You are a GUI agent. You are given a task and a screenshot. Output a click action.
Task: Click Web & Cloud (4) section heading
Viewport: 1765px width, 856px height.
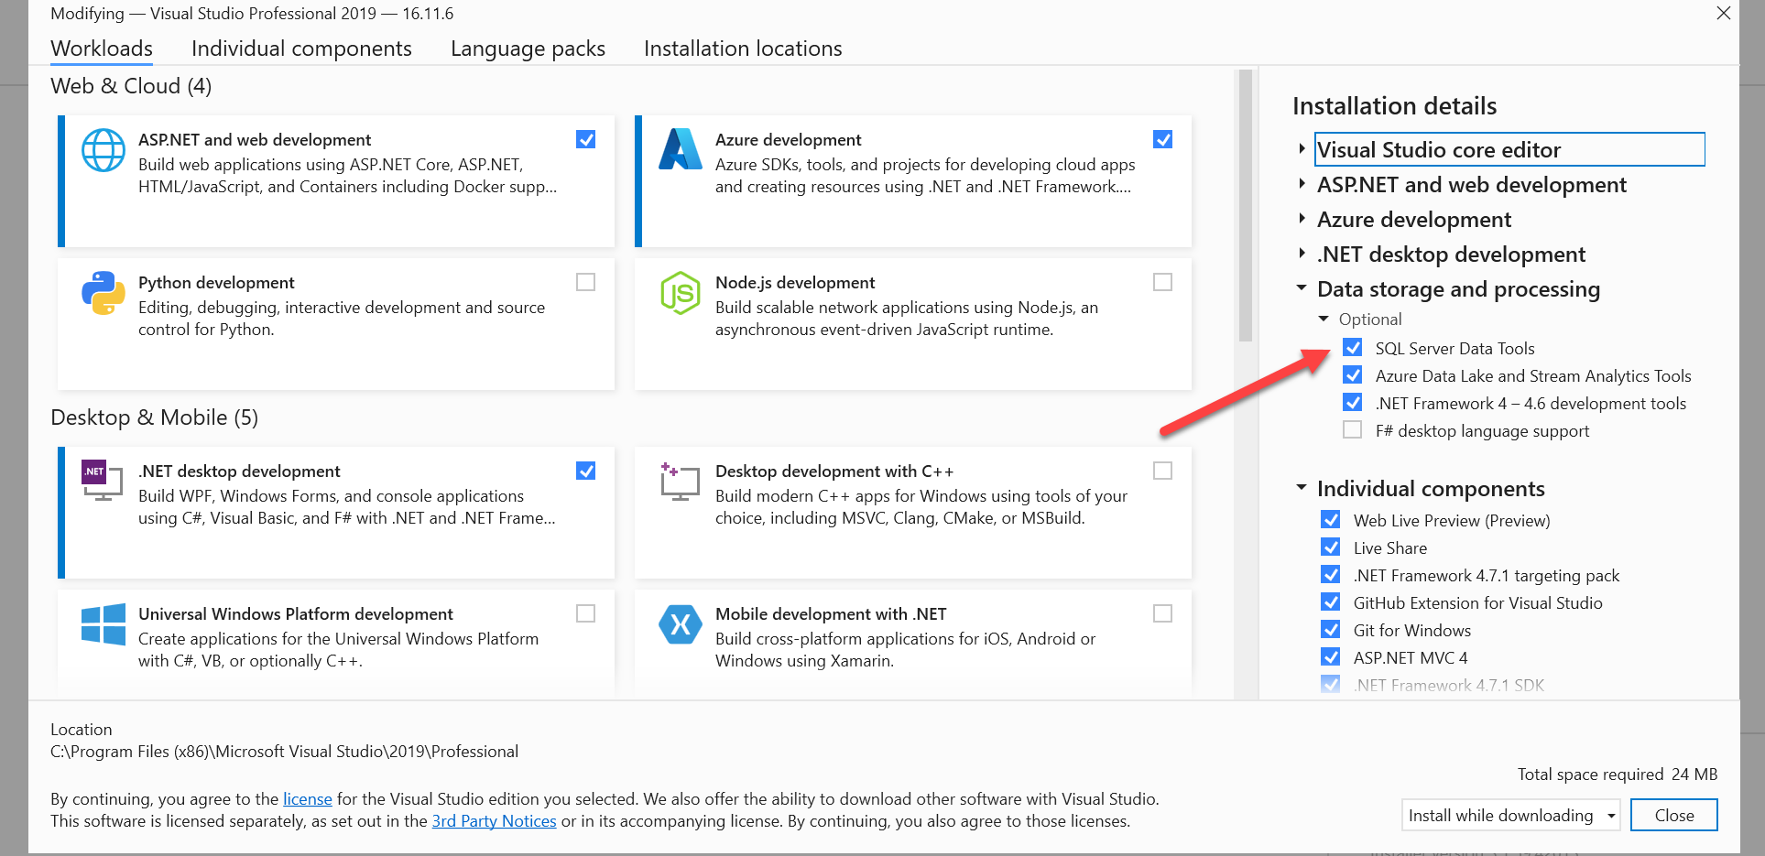click(131, 86)
